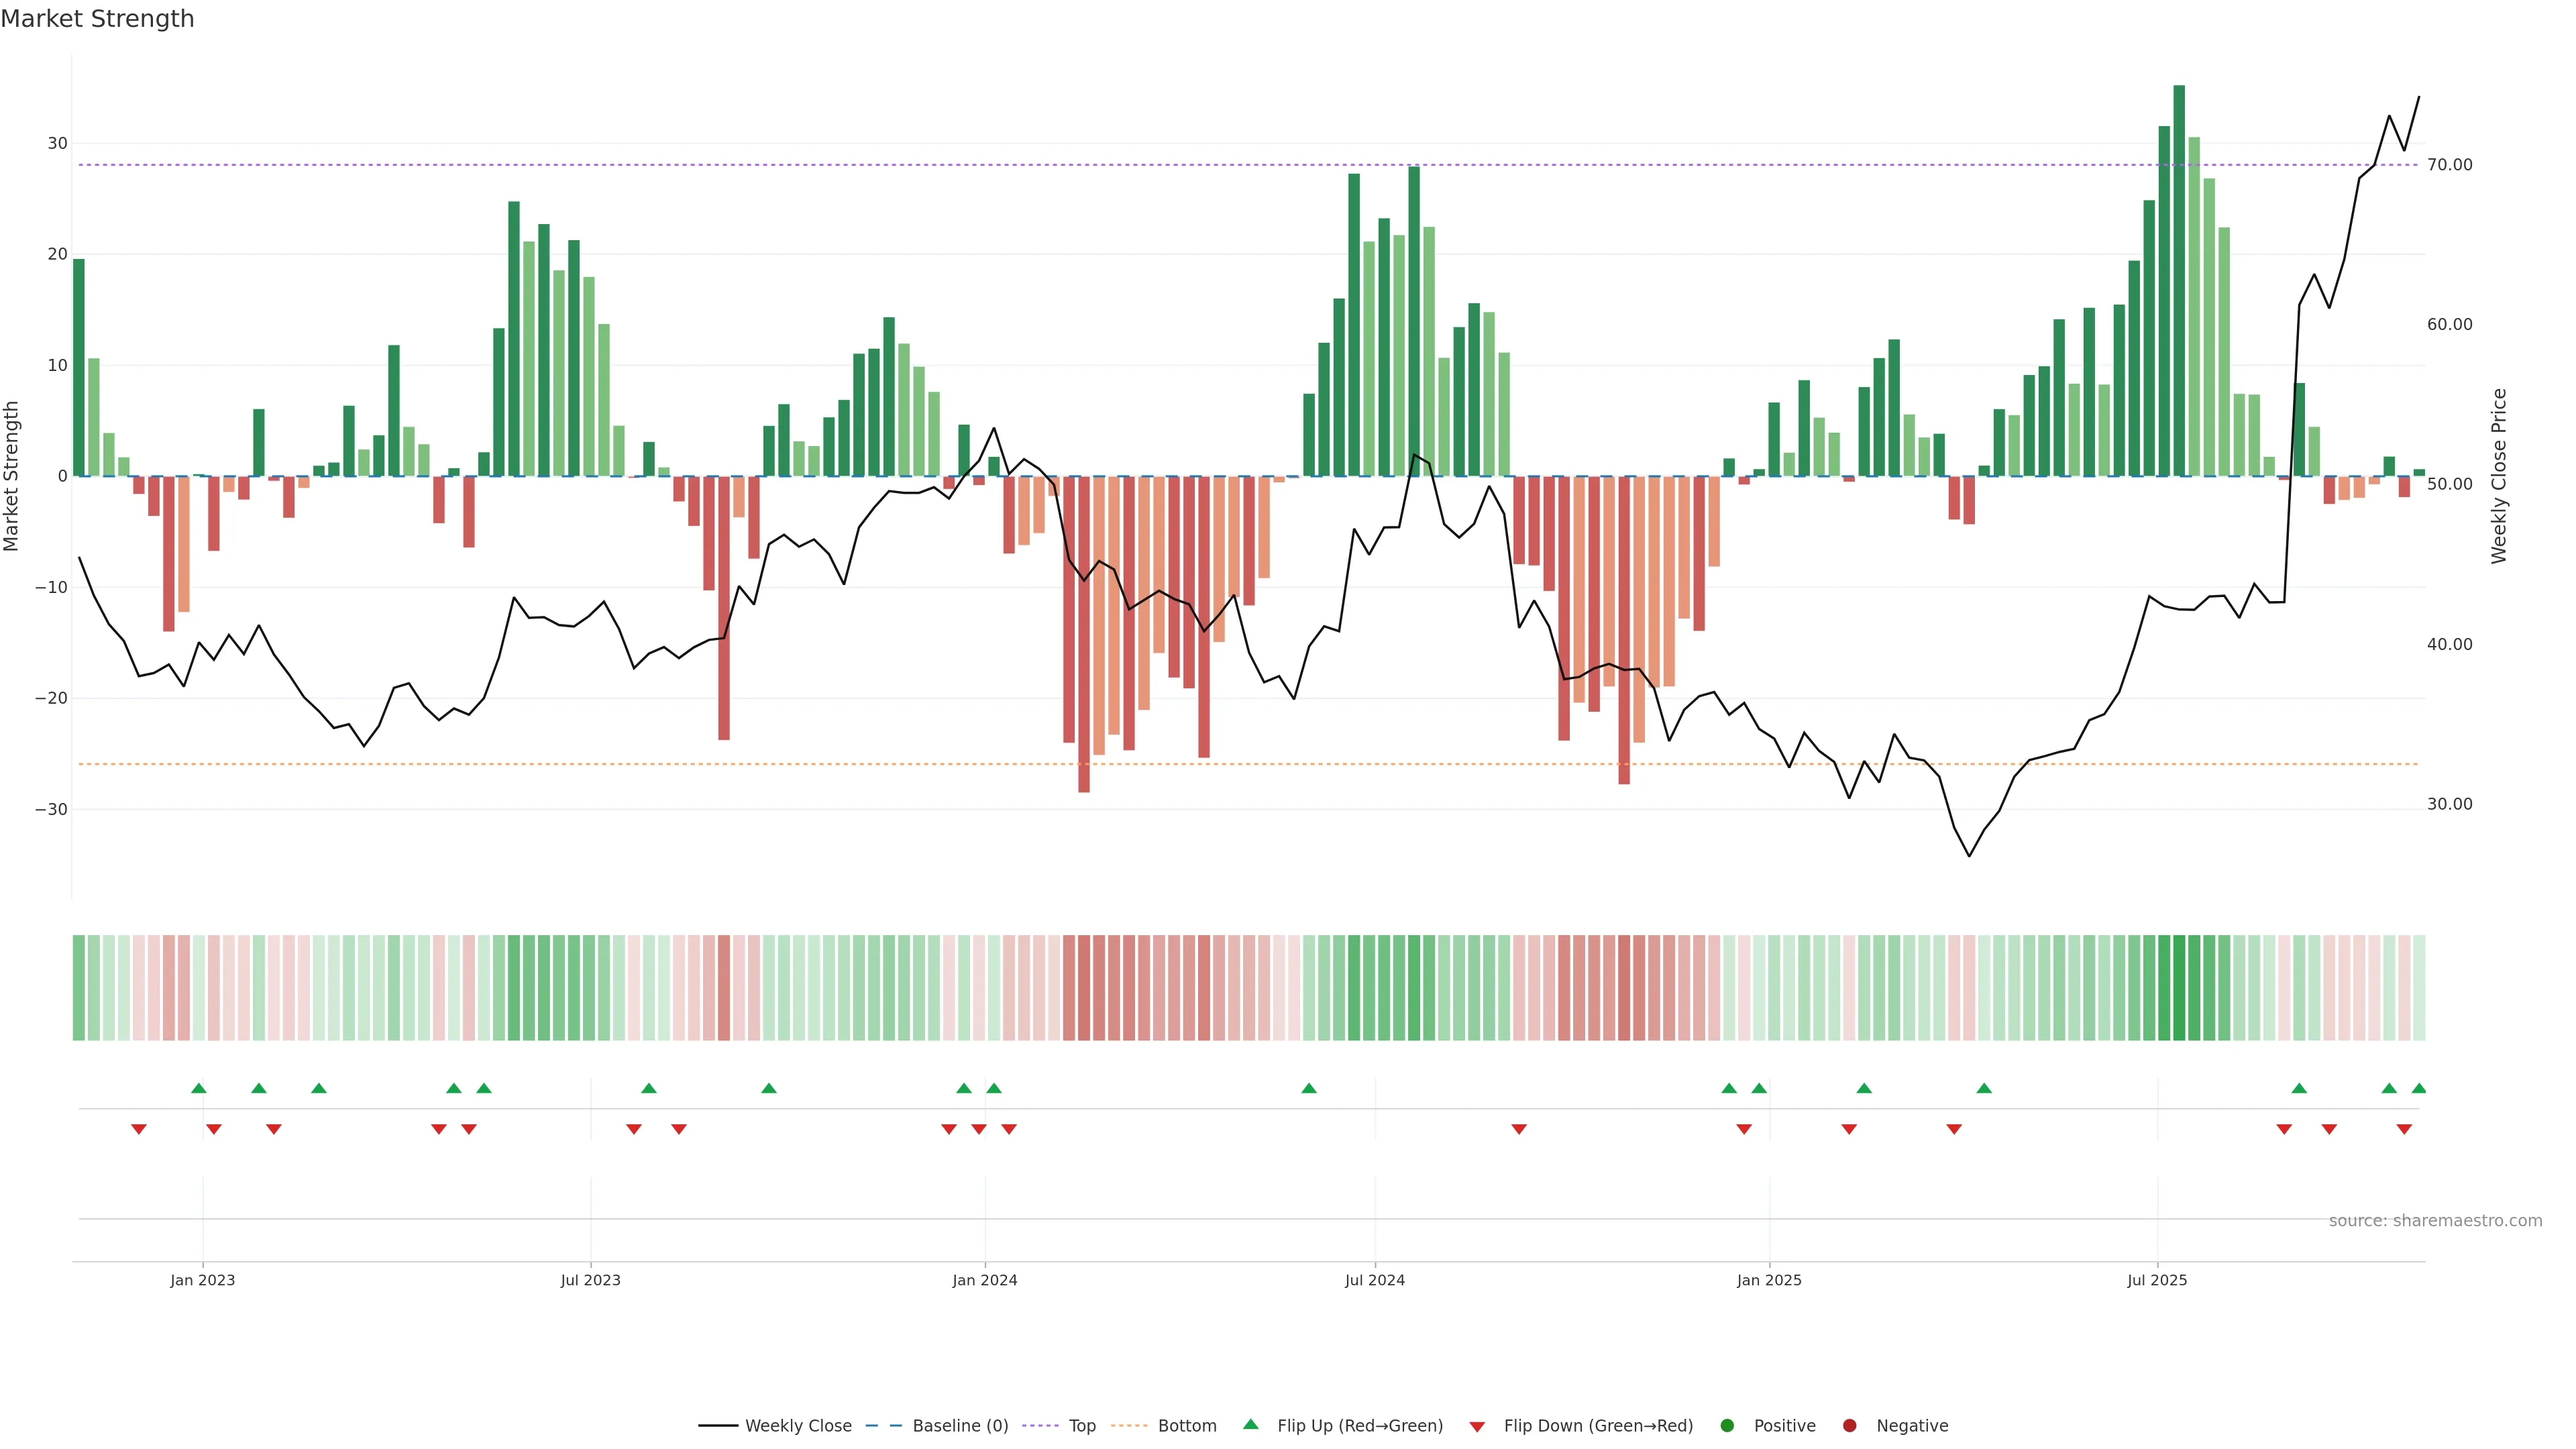Click the green Positive circle legend icon
Screen dimensions: 2576x1449
[1727, 1426]
